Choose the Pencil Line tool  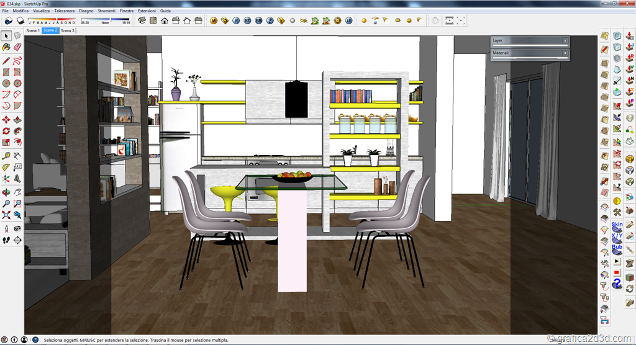6,60
